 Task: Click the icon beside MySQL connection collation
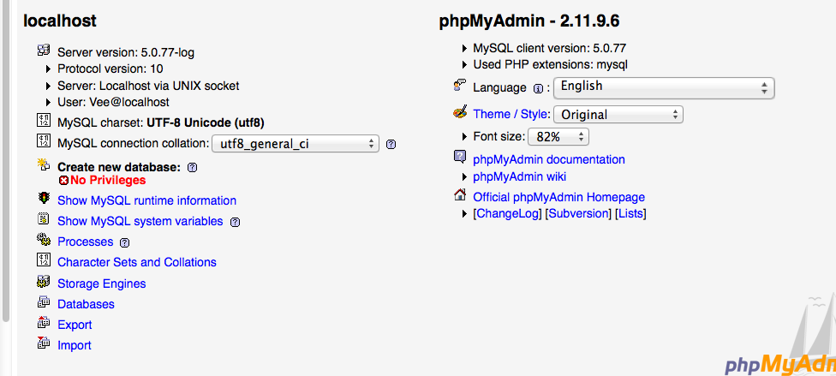pyautogui.click(x=43, y=141)
